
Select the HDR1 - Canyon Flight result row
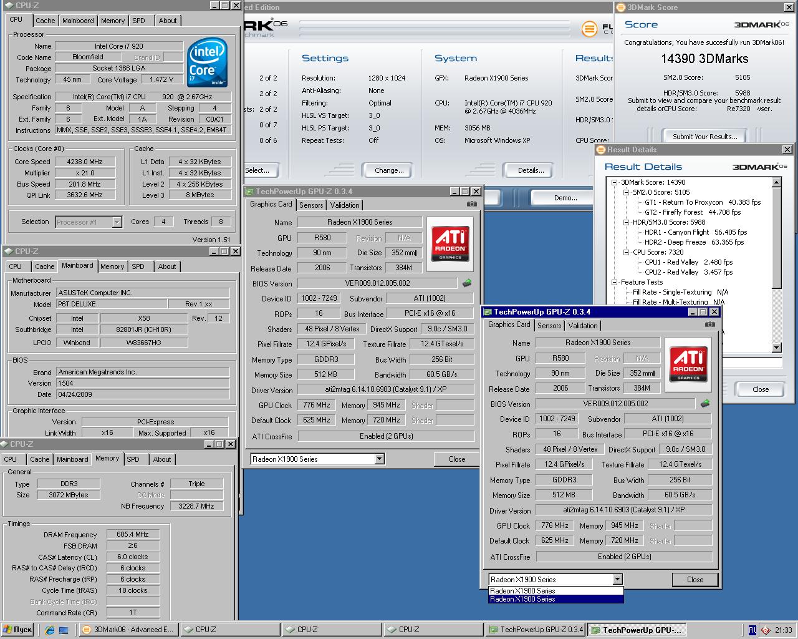(696, 232)
